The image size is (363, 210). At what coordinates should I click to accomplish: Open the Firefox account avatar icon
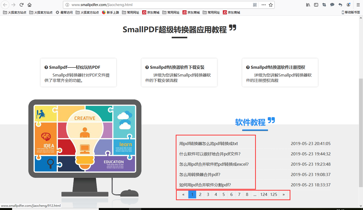(348, 5)
